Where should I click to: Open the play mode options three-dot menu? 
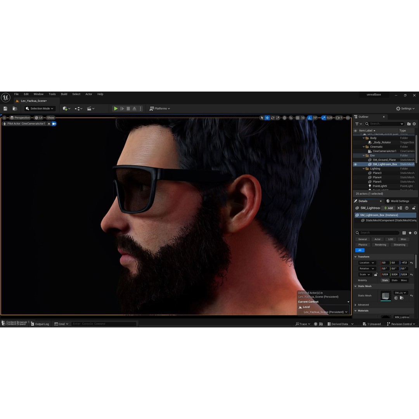pos(140,109)
